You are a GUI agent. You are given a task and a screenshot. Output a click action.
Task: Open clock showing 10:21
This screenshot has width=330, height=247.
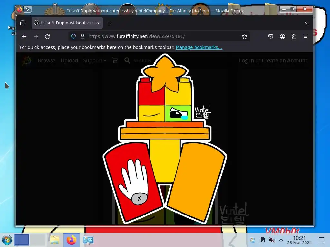tap(299, 240)
